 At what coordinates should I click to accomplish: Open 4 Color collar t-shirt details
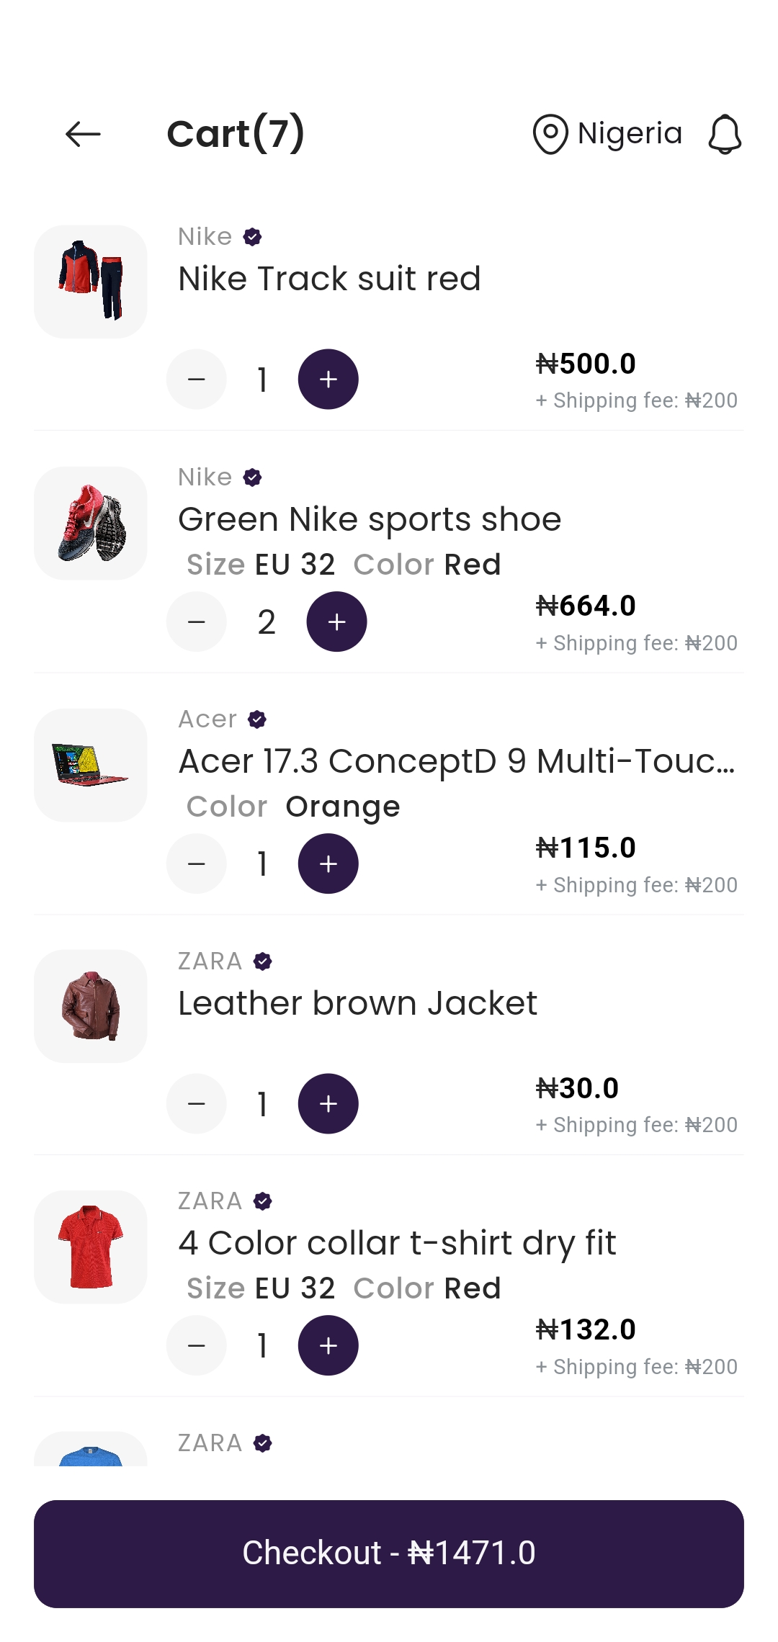(397, 1243)
